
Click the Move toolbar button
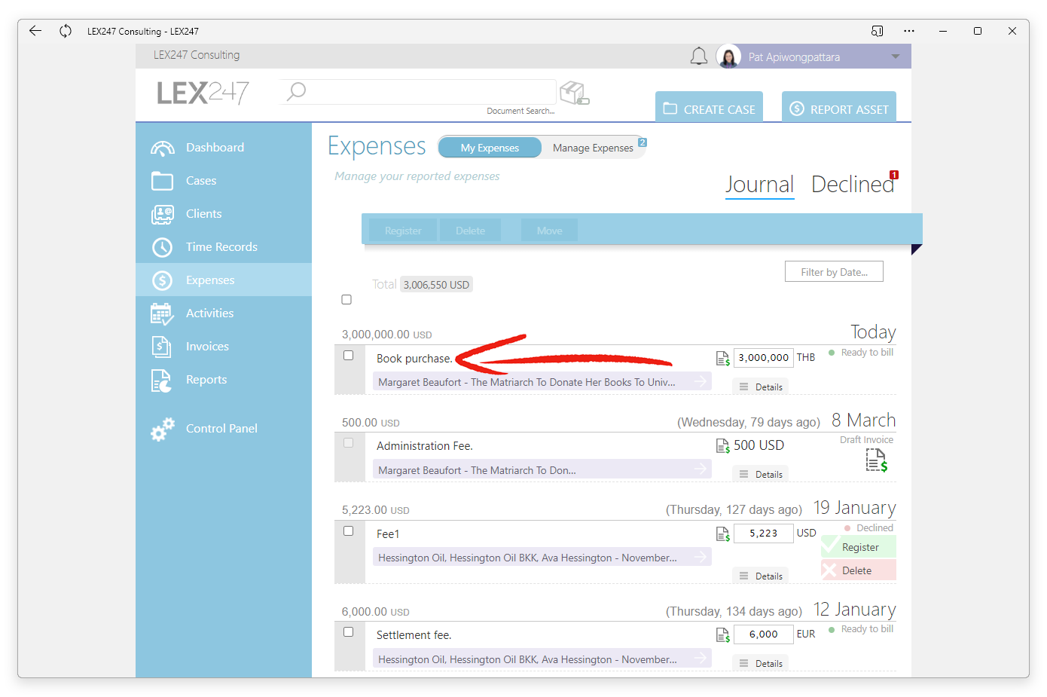(549, 231)
